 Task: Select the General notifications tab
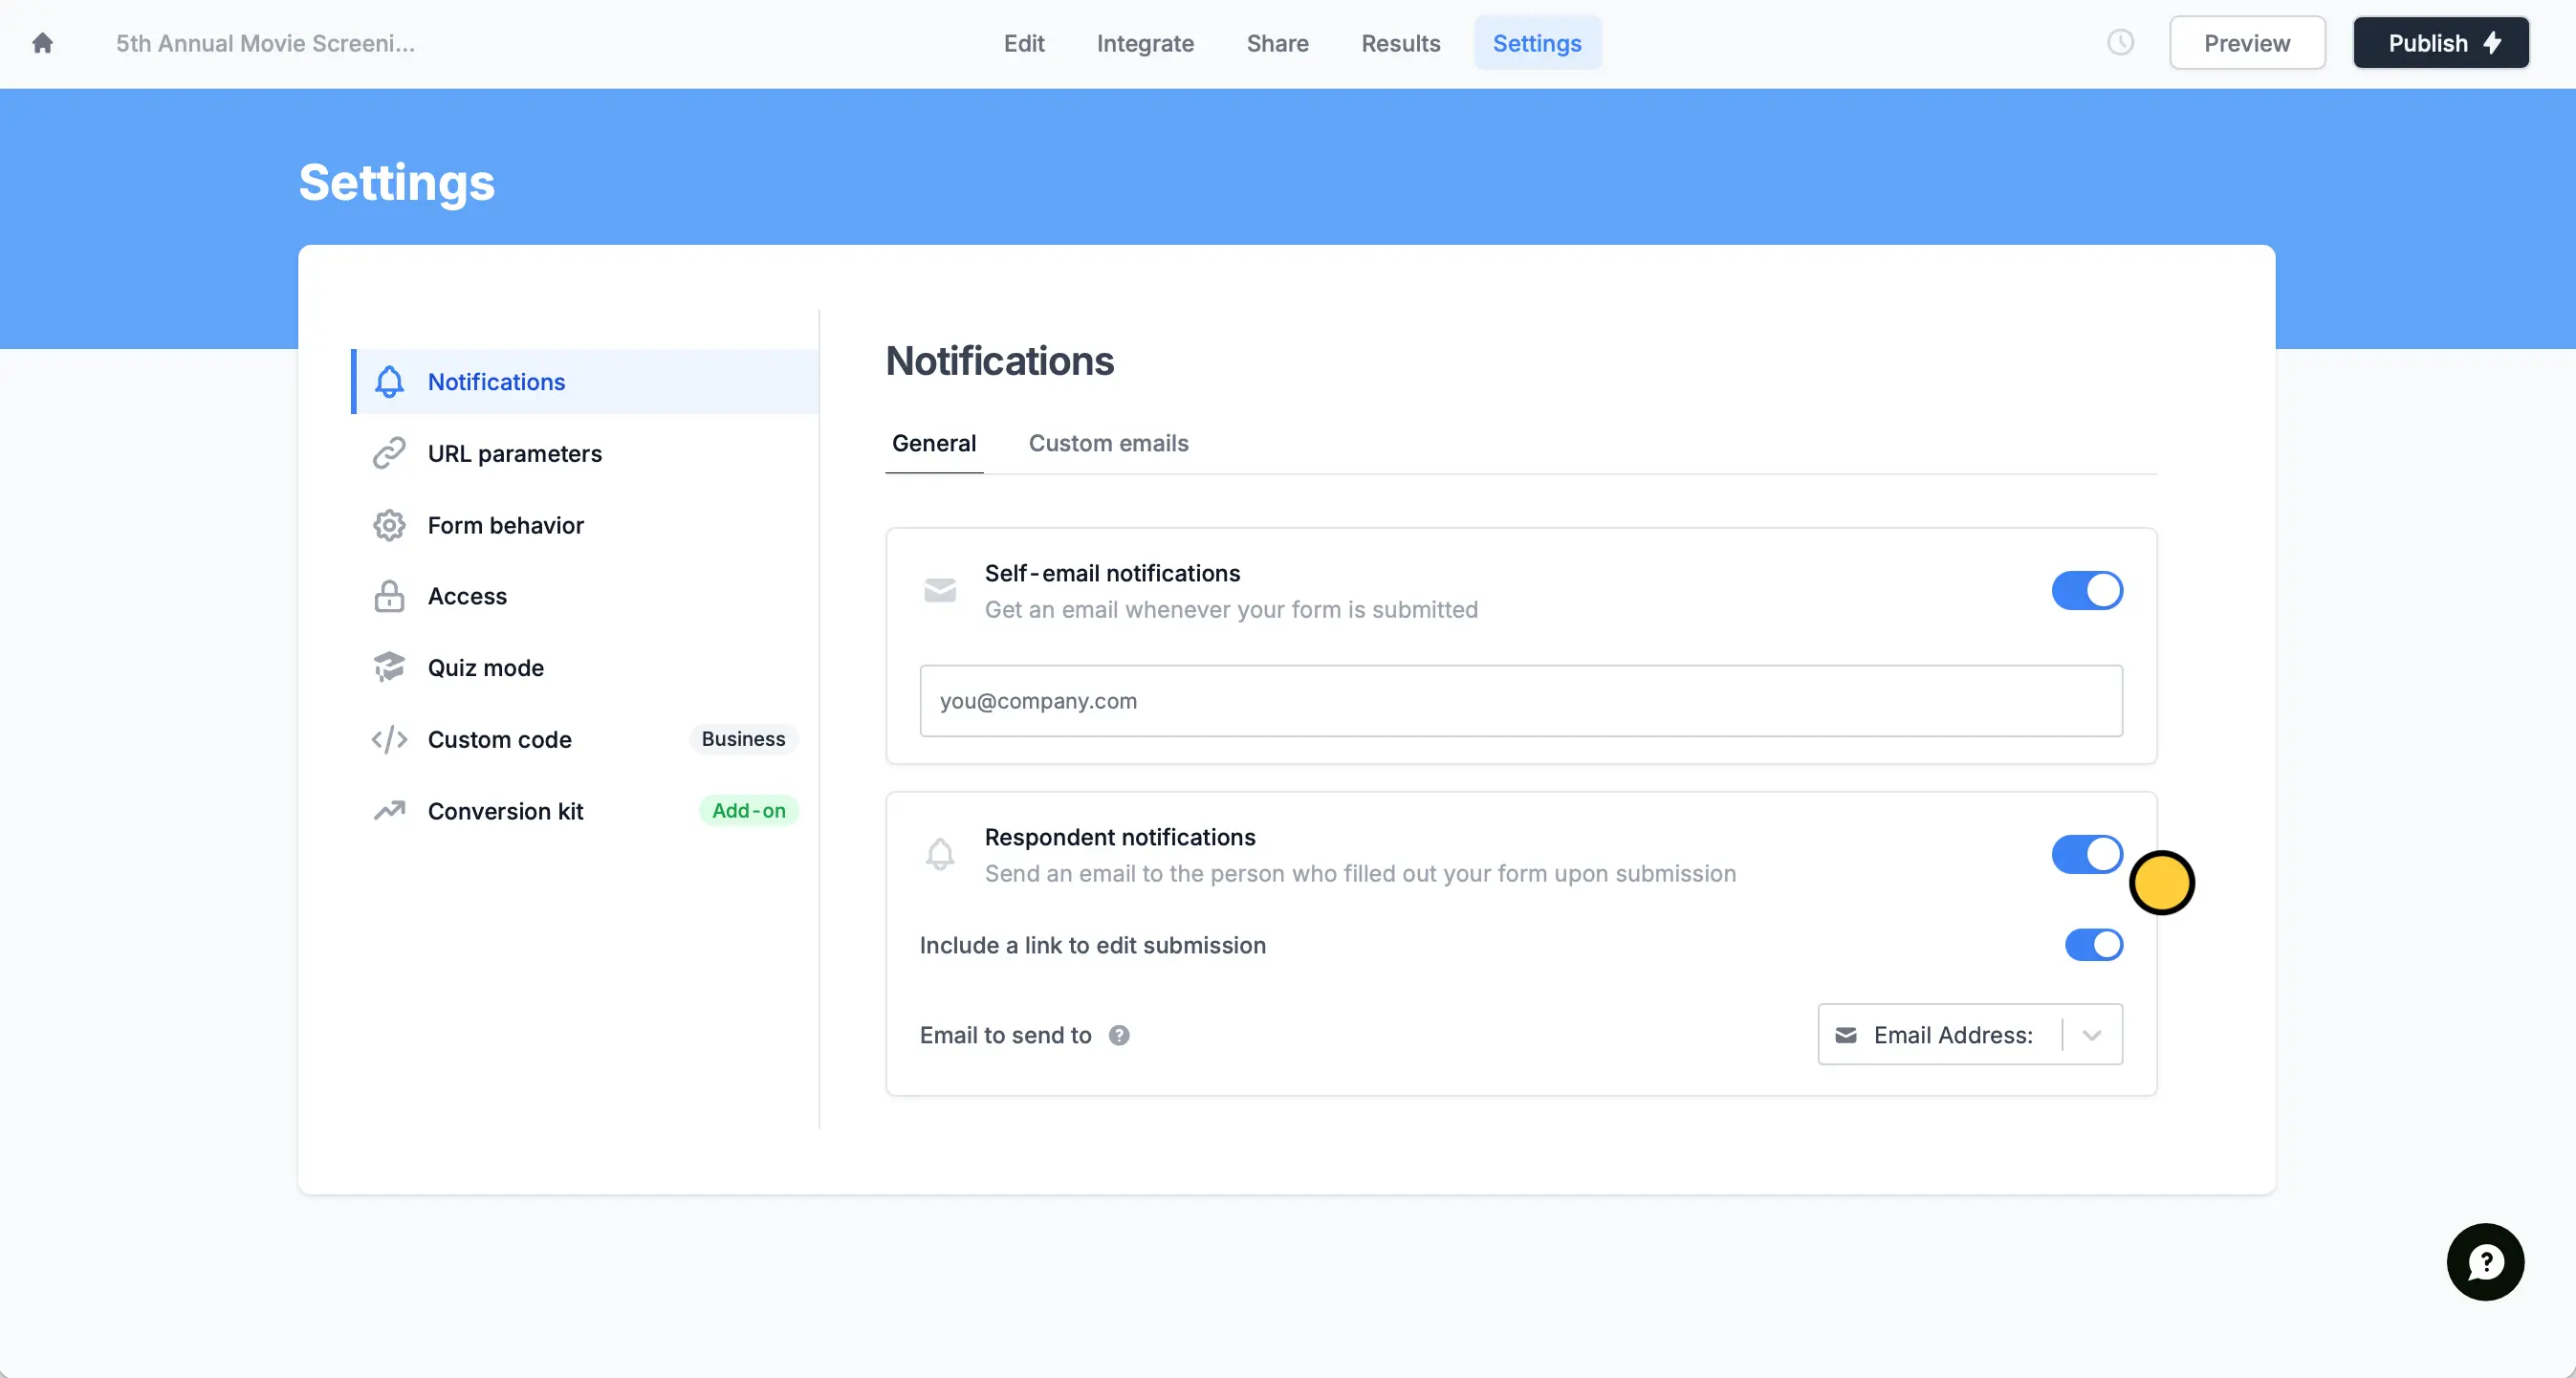click(x=934, y=444)
